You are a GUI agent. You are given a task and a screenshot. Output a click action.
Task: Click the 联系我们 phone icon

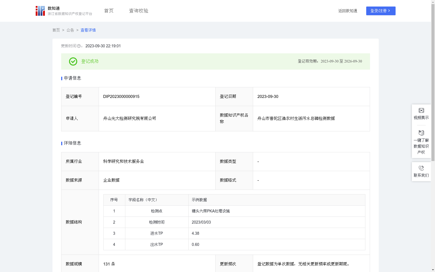421,168
